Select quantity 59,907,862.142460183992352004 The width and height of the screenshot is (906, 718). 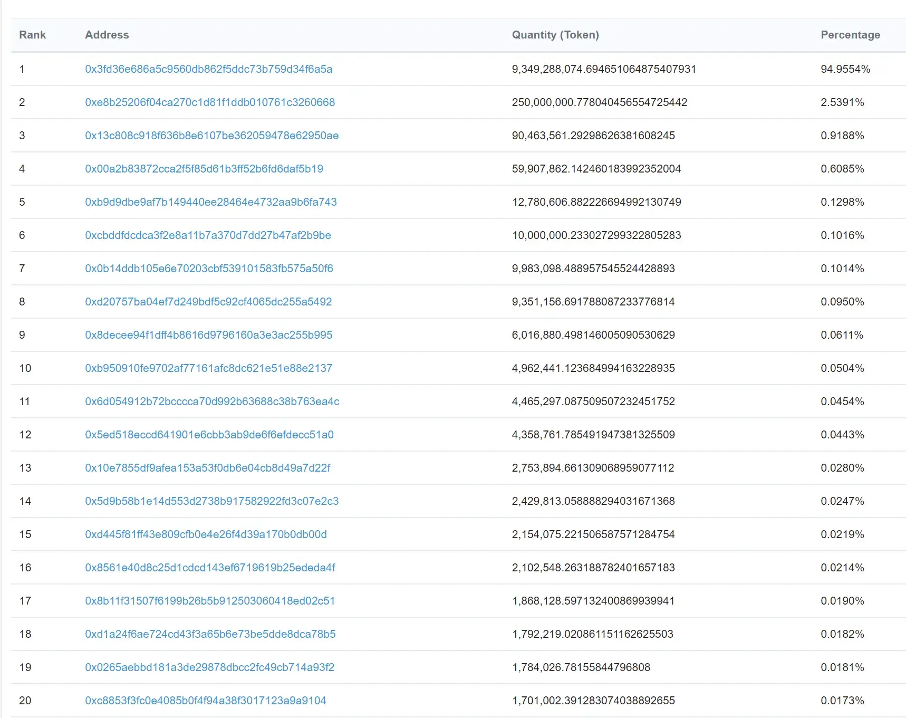[596, 169]
